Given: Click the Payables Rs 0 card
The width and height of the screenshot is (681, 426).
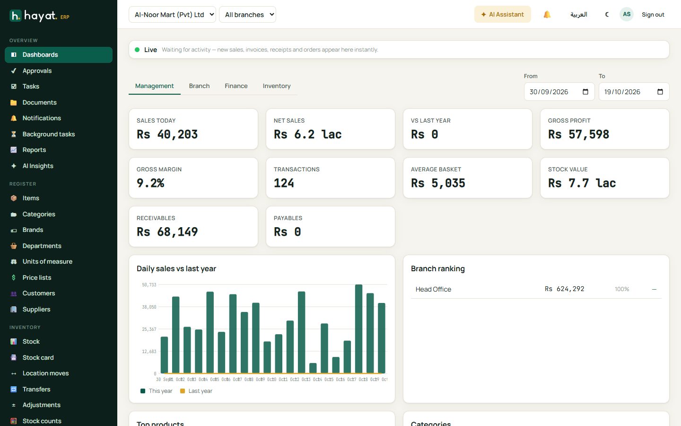Looking at the screenshot, I should 331,227.
